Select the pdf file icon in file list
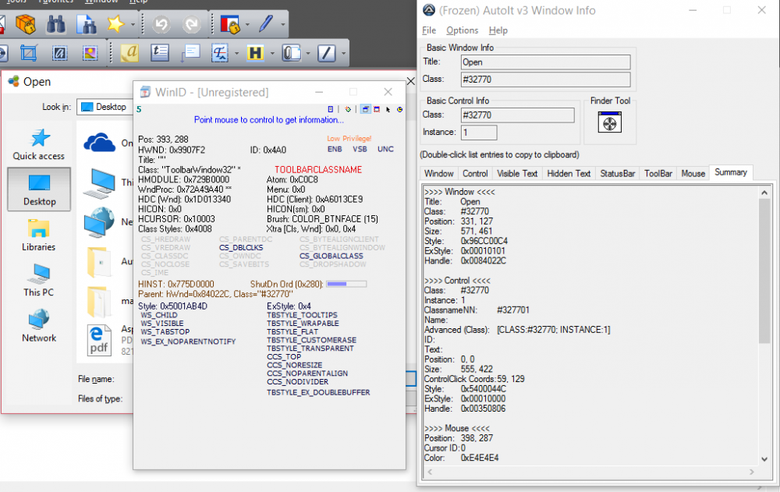This screenshot has height=492, width=780. (x=99, y=341)
